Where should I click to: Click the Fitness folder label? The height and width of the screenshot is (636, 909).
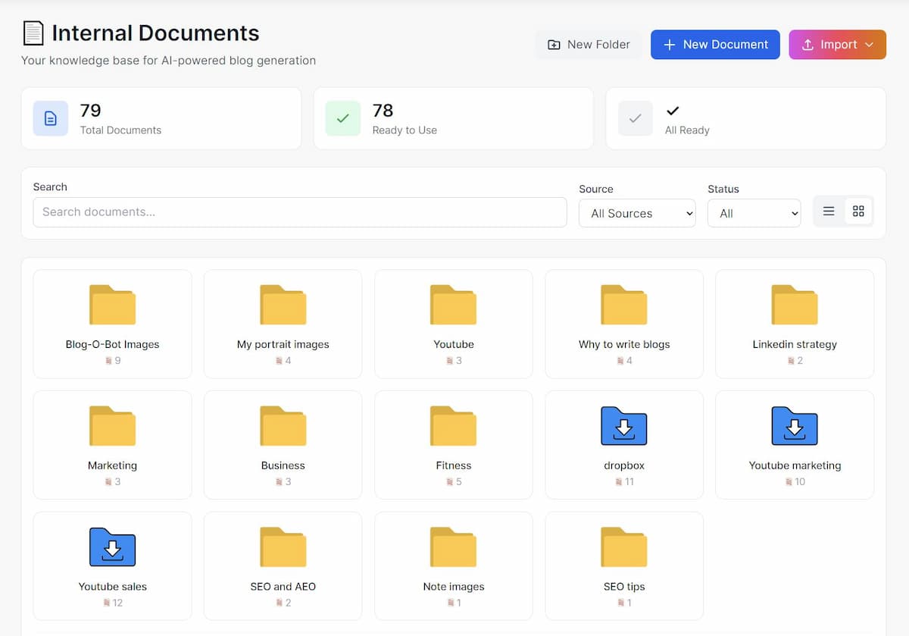tap(454, 465)
